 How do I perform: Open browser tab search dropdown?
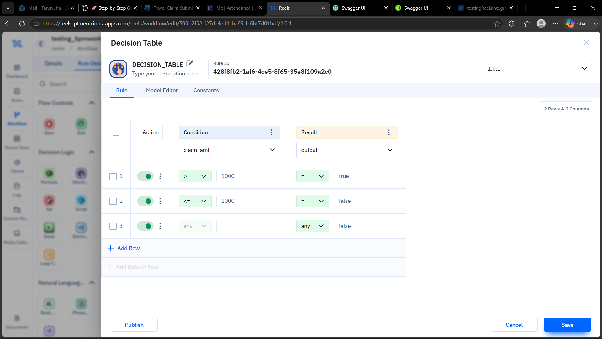click(8, 8)
